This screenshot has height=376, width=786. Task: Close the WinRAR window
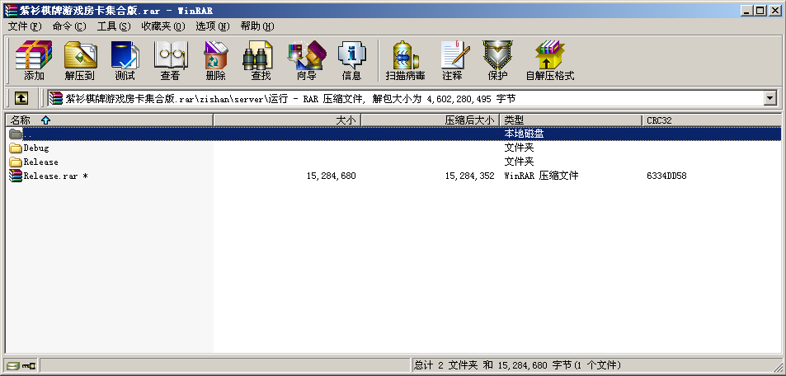pos(775,10)
